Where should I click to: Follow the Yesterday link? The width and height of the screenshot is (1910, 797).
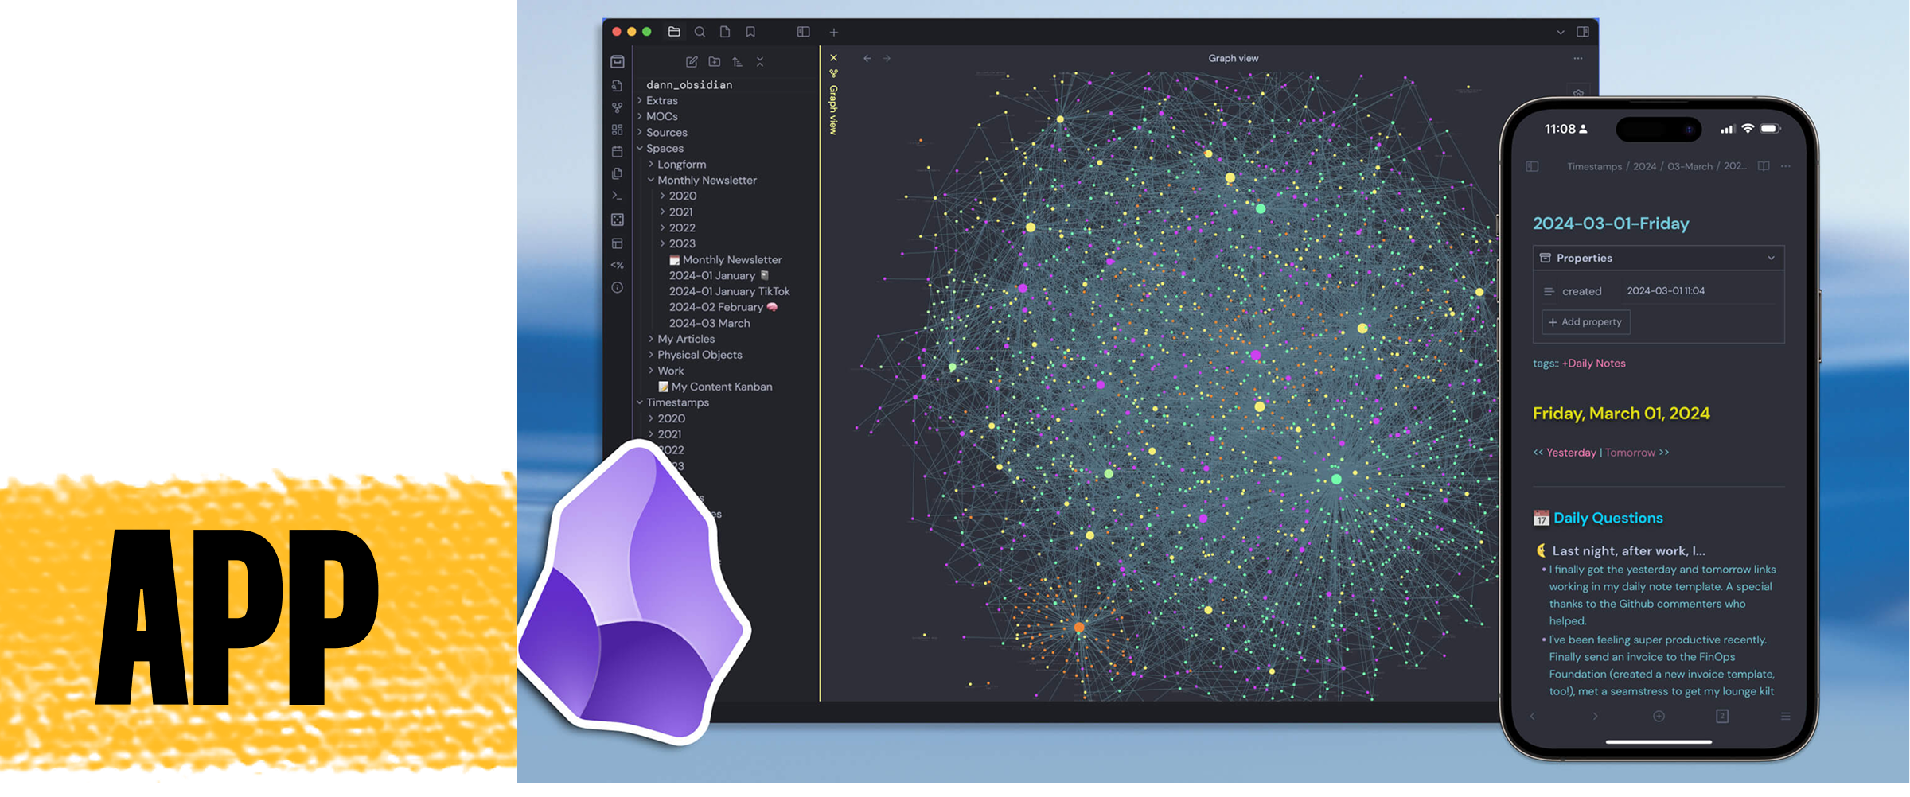pos(1571,453)
